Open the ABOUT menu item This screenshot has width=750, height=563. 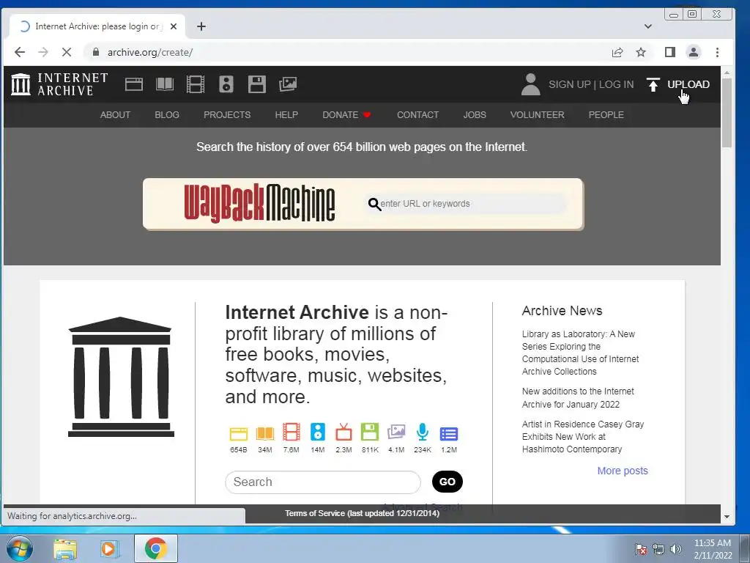[x=115, y=115]
